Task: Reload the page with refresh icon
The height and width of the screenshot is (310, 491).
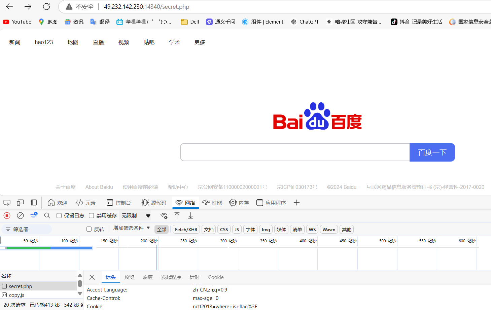Action: point(46,6)
